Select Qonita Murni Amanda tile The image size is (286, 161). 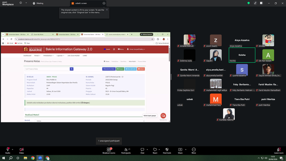click(189, 70)
